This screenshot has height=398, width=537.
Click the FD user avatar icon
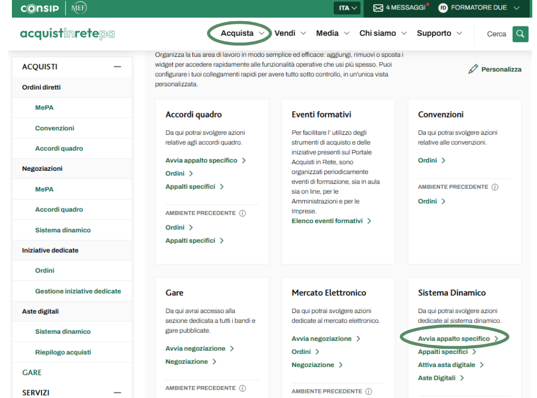click(x=443, y=8)
